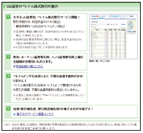Click the 最低手数料 line in section 1
Screen dimensions: 143x133
point(39,26)
